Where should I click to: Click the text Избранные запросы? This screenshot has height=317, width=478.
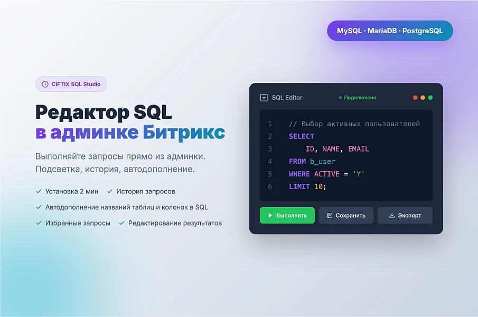(78, 223)
